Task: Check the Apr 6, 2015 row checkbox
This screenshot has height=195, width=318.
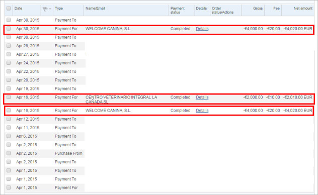Action: 9,136
